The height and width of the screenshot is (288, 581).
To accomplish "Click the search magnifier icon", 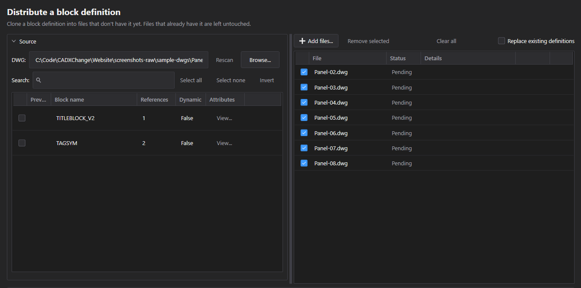I will click(x=39, y=80).
